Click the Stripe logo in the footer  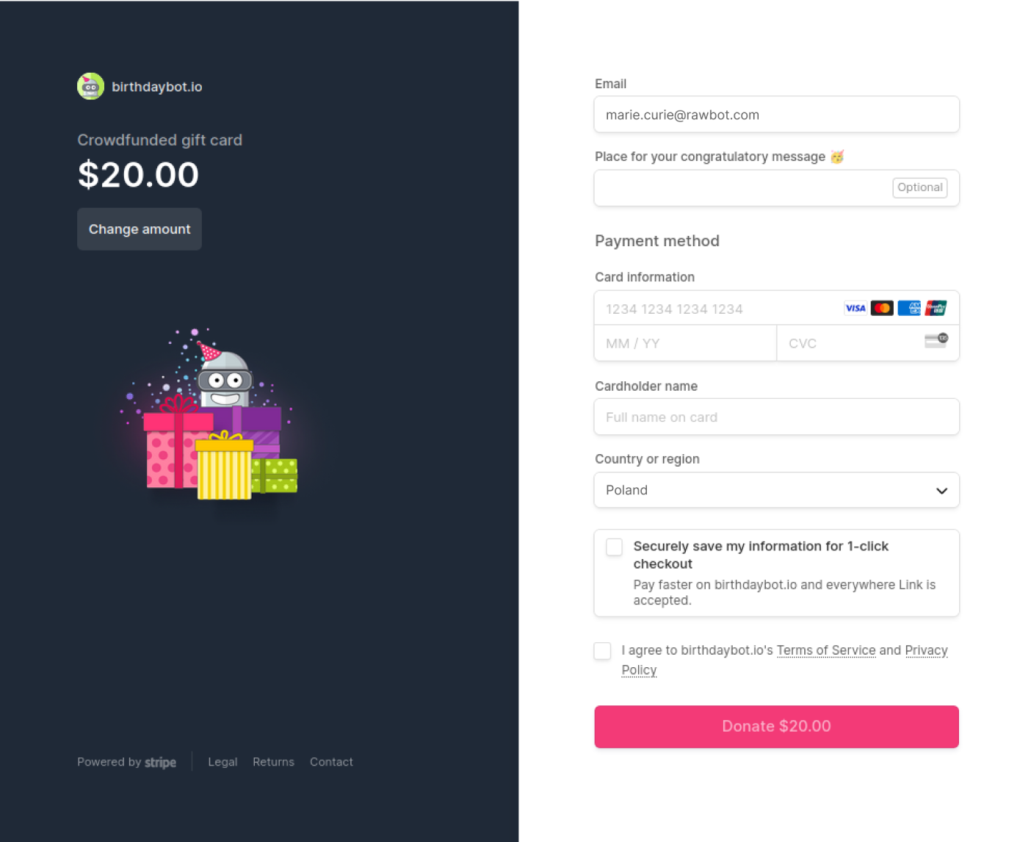(160, 762)
